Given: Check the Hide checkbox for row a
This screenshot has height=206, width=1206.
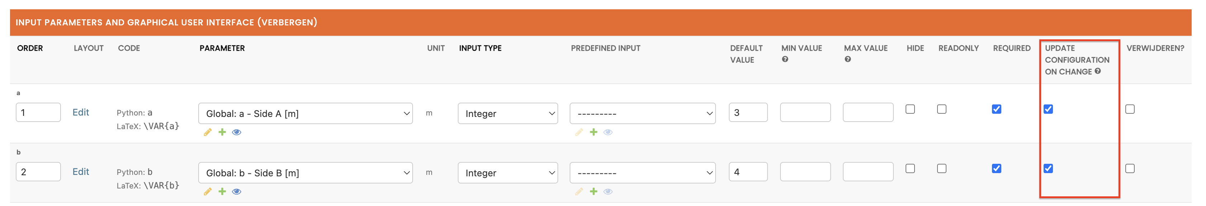Looking at the screenshot, I should tap(910, 109).
